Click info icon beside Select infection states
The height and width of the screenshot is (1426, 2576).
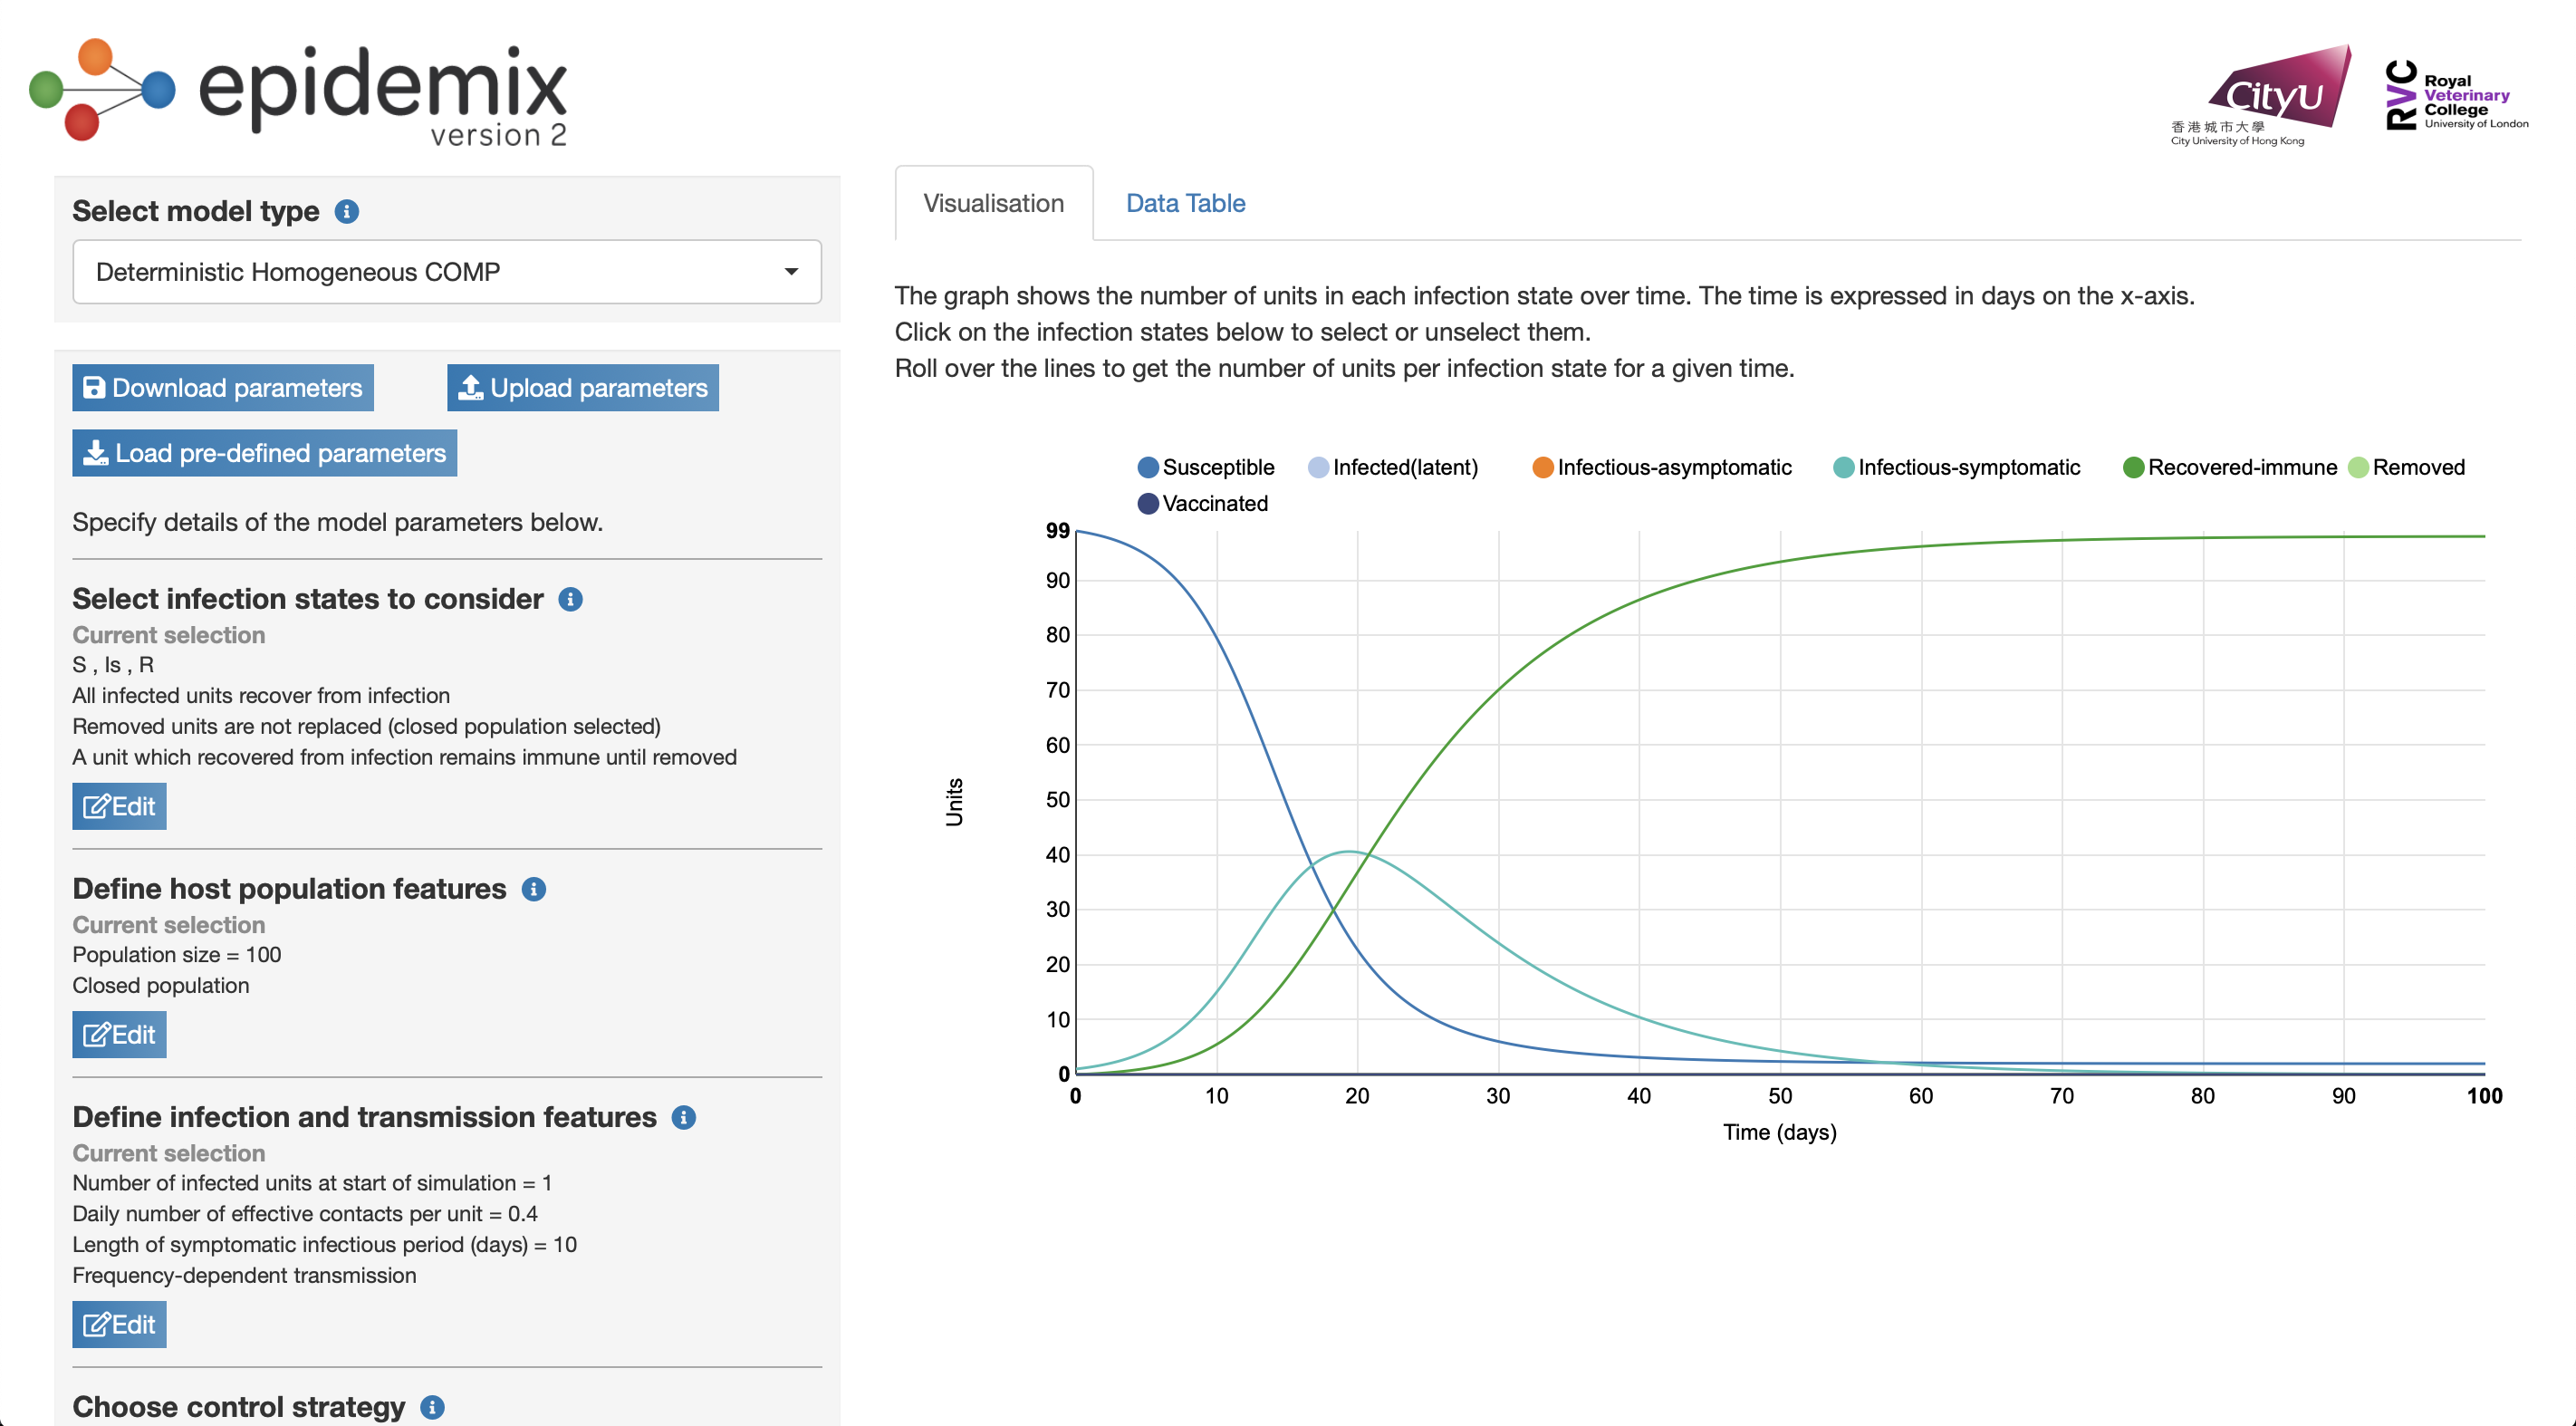pos(570,599)
